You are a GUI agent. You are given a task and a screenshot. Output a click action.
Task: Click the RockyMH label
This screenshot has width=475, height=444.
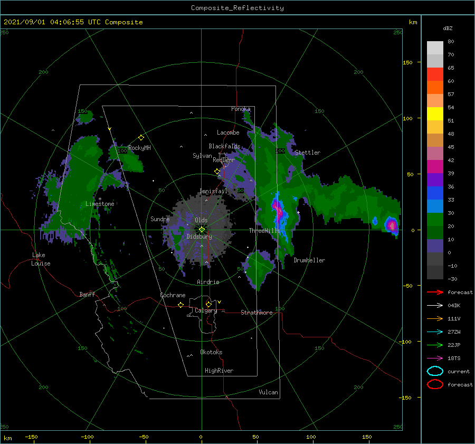[x=139, y=148]
